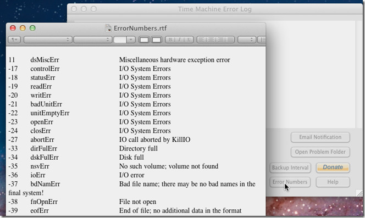Image resolution: width=365 pixels, height=218 pixels.
Task: Open the typeface style popup
Action: tap(93, 40)
